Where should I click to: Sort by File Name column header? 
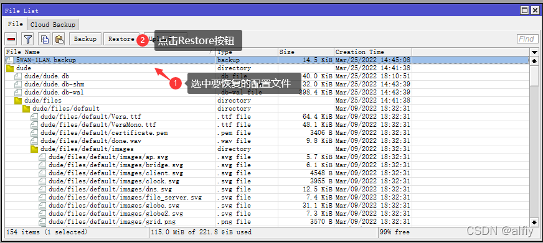point(110,52)
